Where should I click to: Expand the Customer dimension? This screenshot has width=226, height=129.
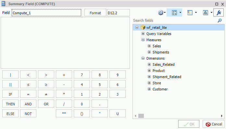[149, 89]
